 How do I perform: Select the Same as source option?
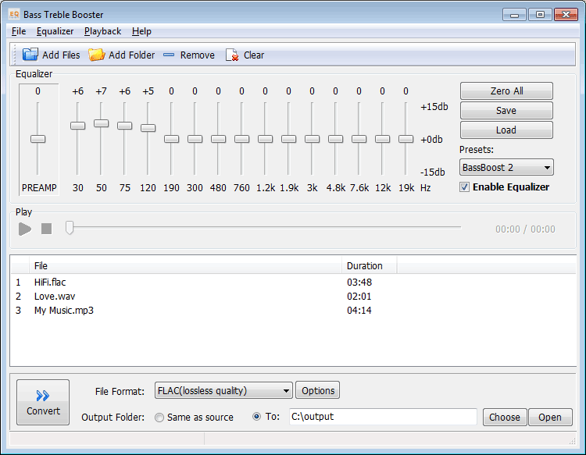[x=159, y=418]
